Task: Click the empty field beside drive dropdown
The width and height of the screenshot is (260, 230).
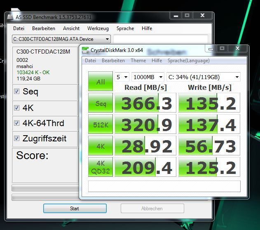Action: pyautogui.click(x=161, y=39)
